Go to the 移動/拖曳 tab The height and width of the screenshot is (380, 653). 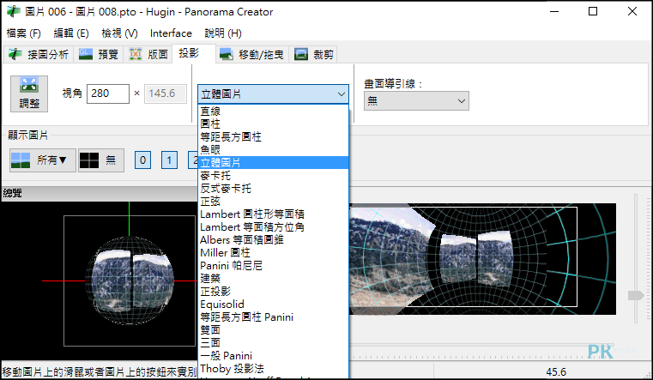tap(252, 54)
